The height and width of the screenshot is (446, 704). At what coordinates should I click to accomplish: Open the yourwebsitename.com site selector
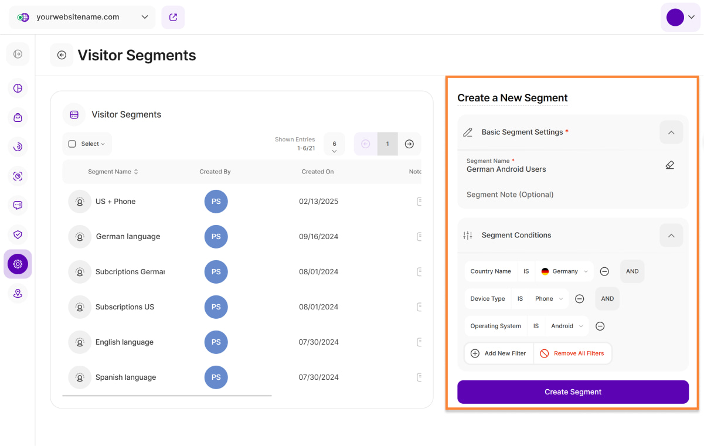pyautogui.click(x=82, y=18)
